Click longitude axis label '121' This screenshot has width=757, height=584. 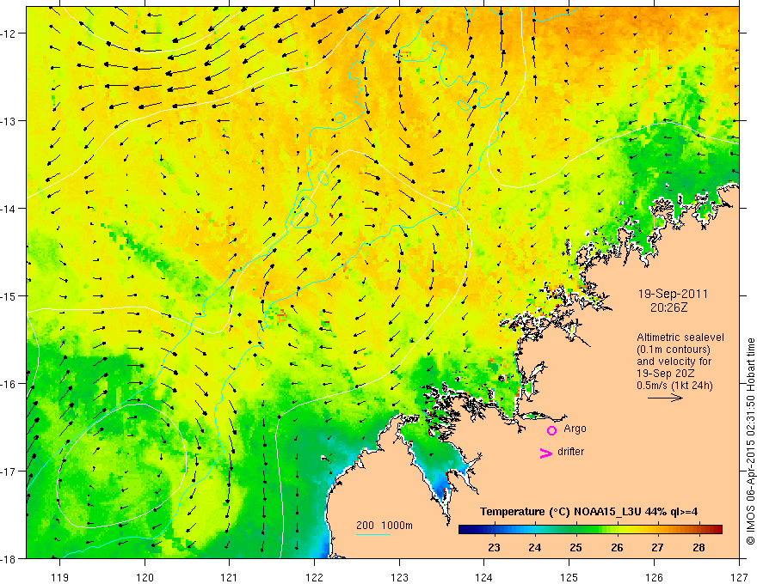pyautogui.click(x=230, y=577)
